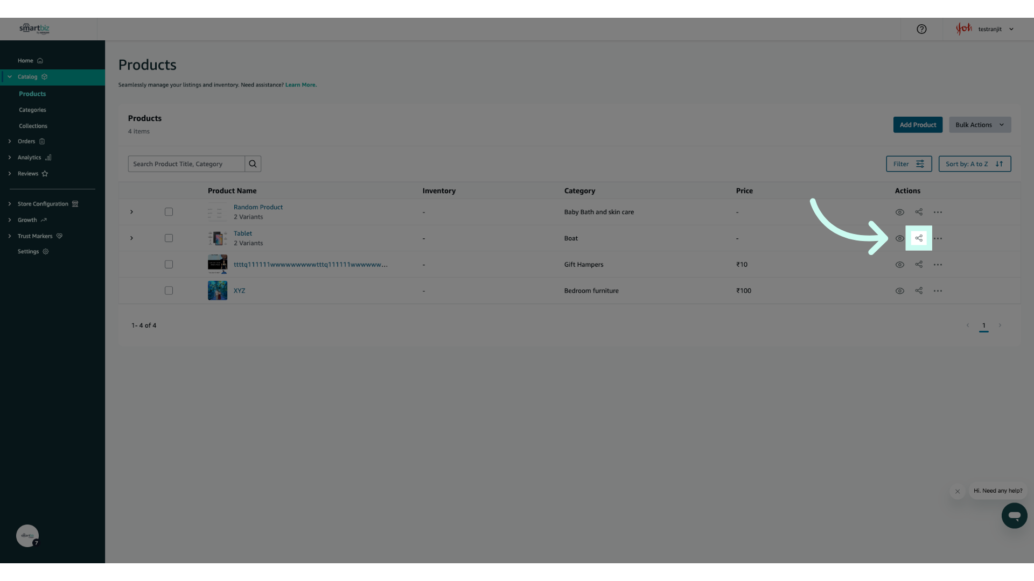Click the Add Product button
This screenshot has height=581, width=1034.
pyautogui.click(x=918, y=125)
